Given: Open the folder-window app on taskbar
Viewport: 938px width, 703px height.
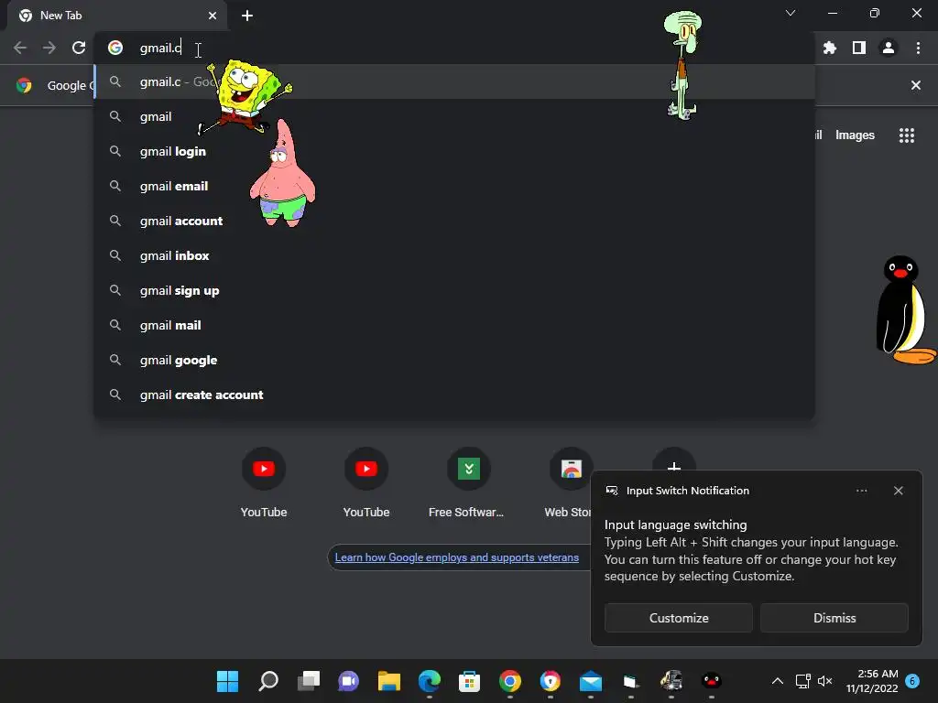Looking at the screenshot, I should (x=630, y=681).
